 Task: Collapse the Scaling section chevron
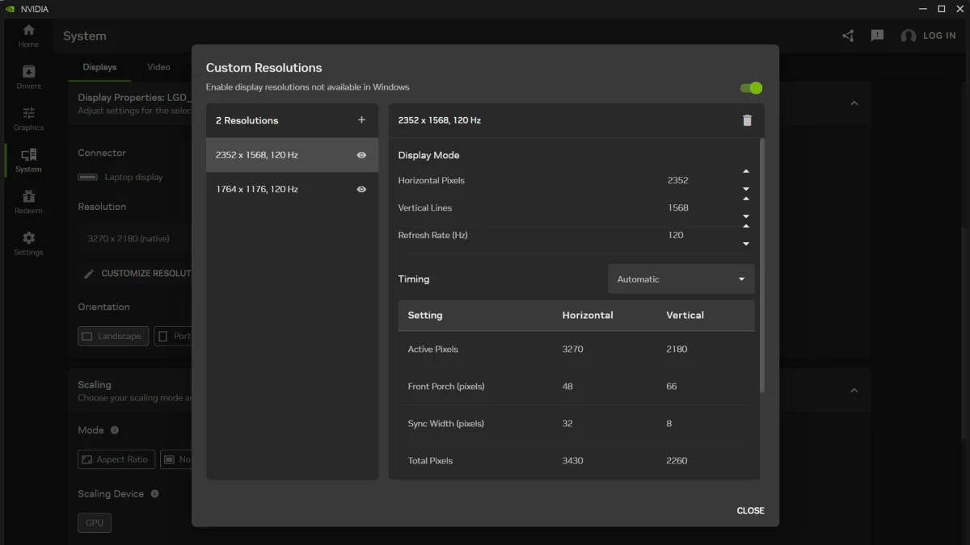click(854, 391)
